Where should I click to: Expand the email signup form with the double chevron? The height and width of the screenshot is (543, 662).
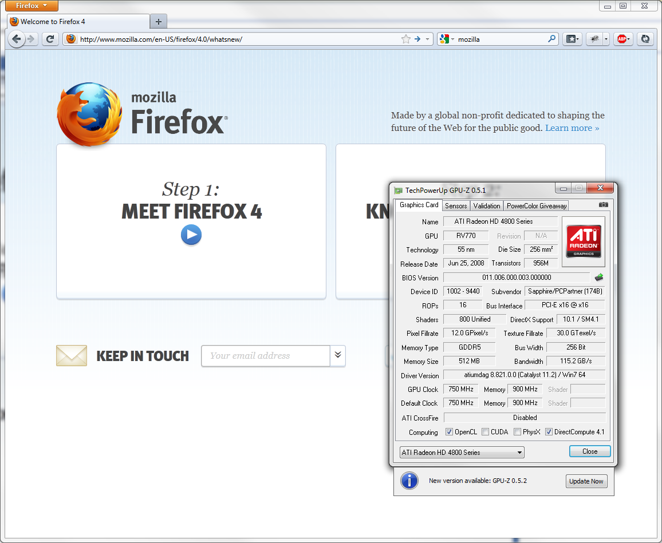[x=338, y=355]
